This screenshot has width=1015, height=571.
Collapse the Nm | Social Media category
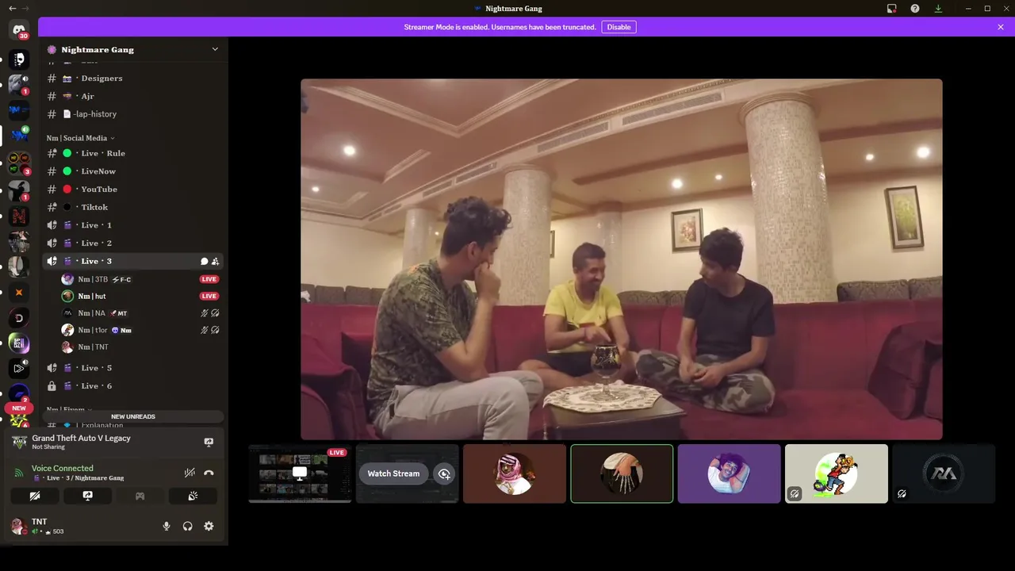click(x=80, y=138)
